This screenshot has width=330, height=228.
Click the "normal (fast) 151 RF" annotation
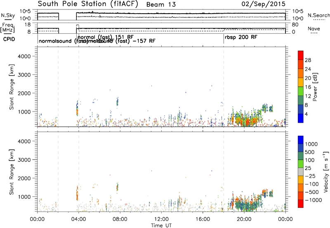(x=106, y=37)
